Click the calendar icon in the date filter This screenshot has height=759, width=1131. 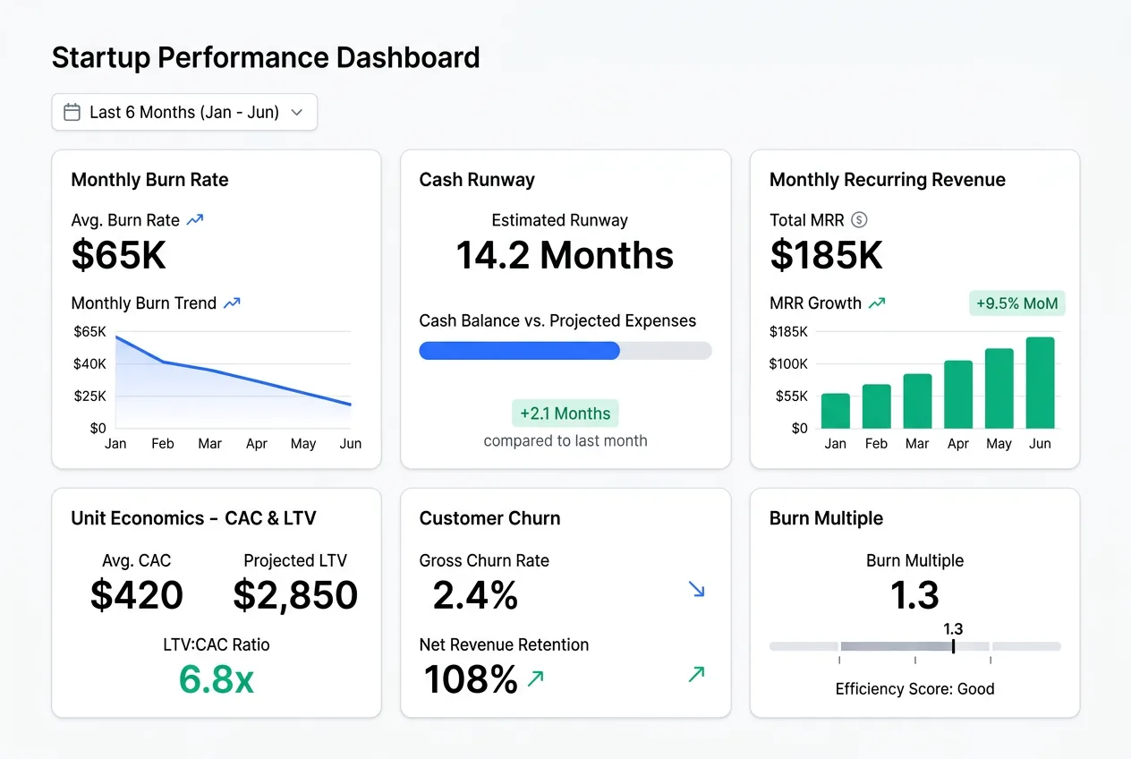click(72, 111)
